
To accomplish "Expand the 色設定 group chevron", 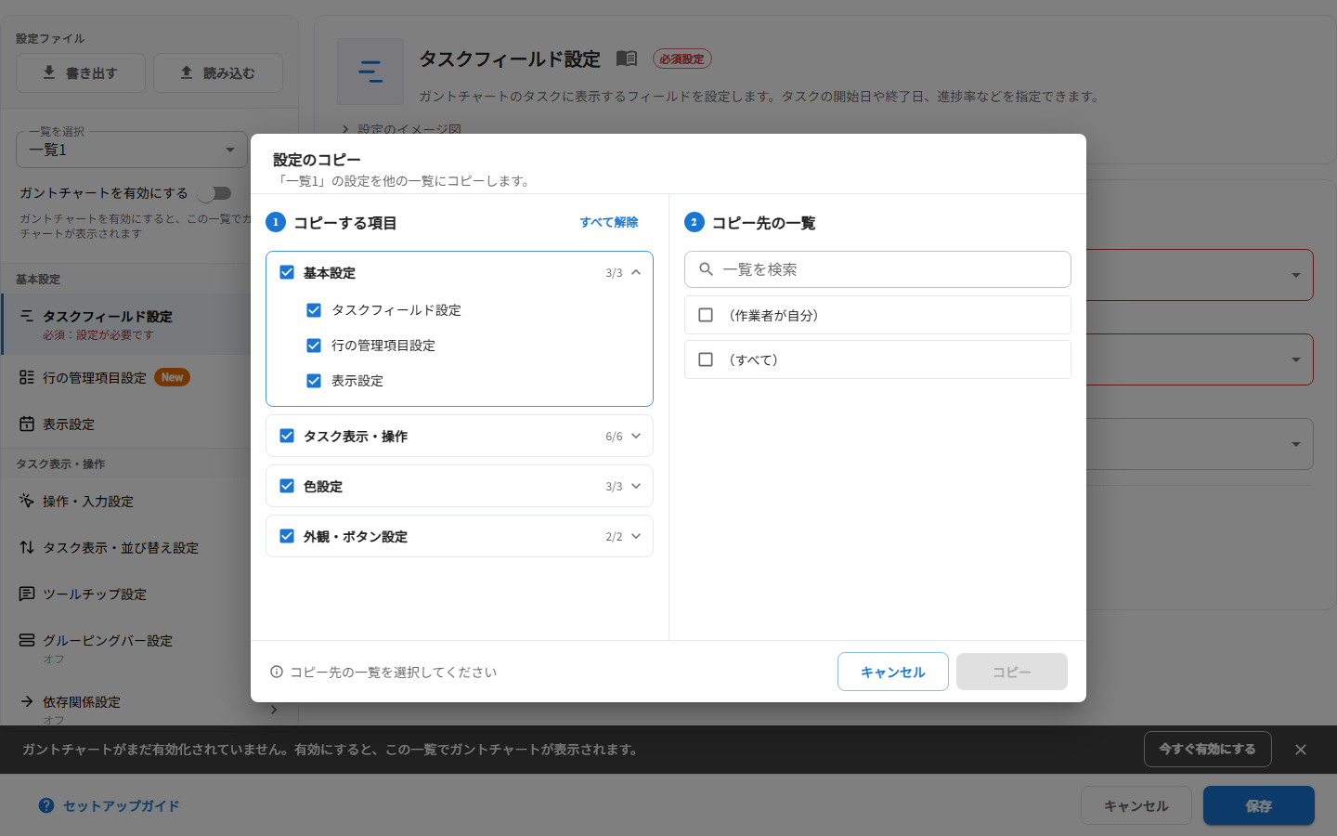I will [636, 486].
